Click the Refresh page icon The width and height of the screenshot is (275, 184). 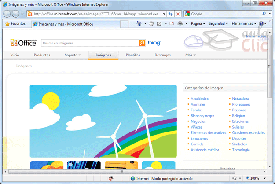171,14
